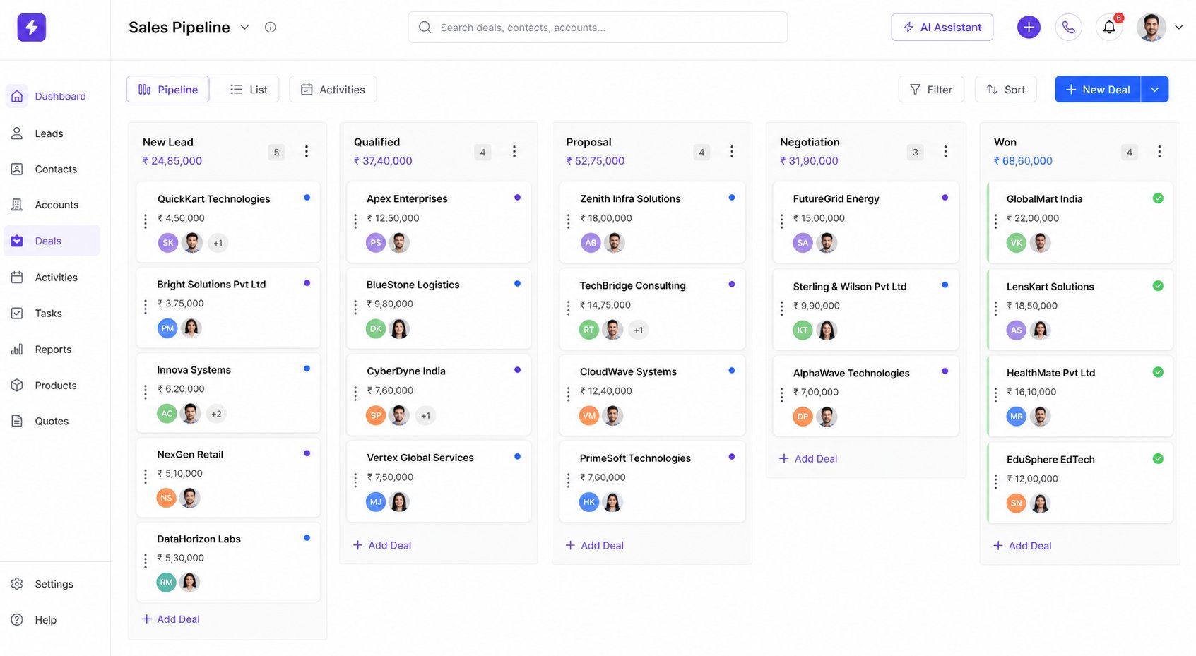This screenshot has width=1196, height=656.
Task: Open the New Lead column options menu
Action: 307,151
